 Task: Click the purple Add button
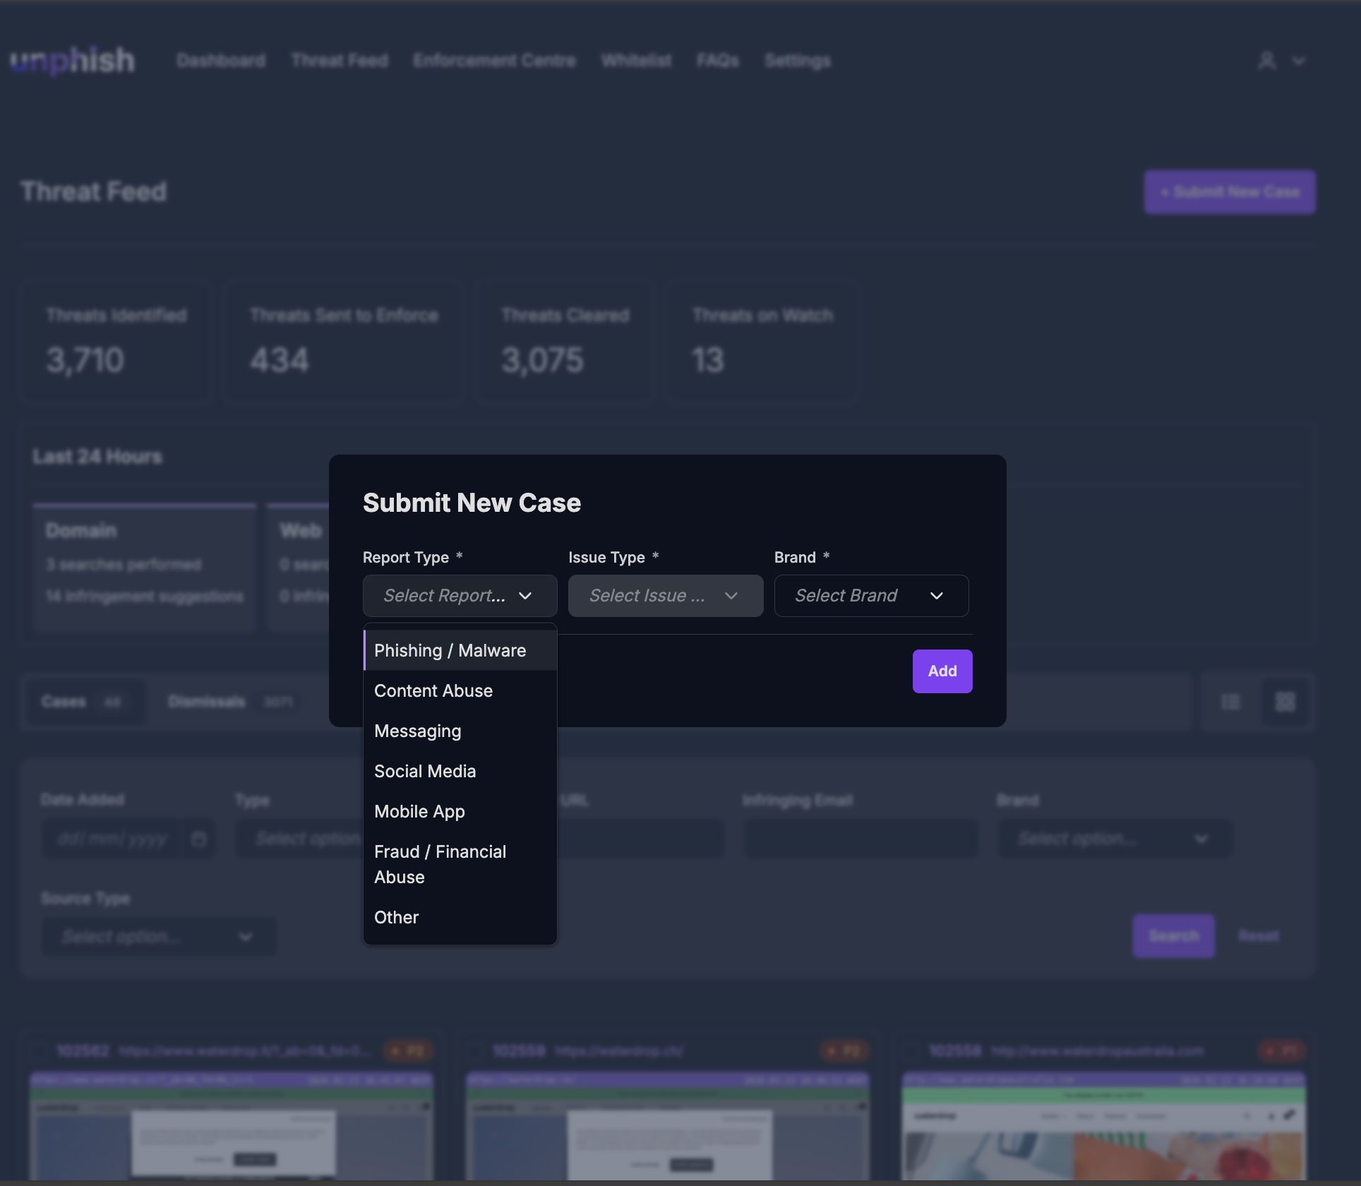click(942, 671)
